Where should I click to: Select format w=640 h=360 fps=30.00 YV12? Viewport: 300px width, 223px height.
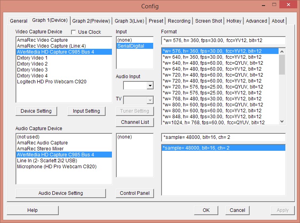coord(220,57)
